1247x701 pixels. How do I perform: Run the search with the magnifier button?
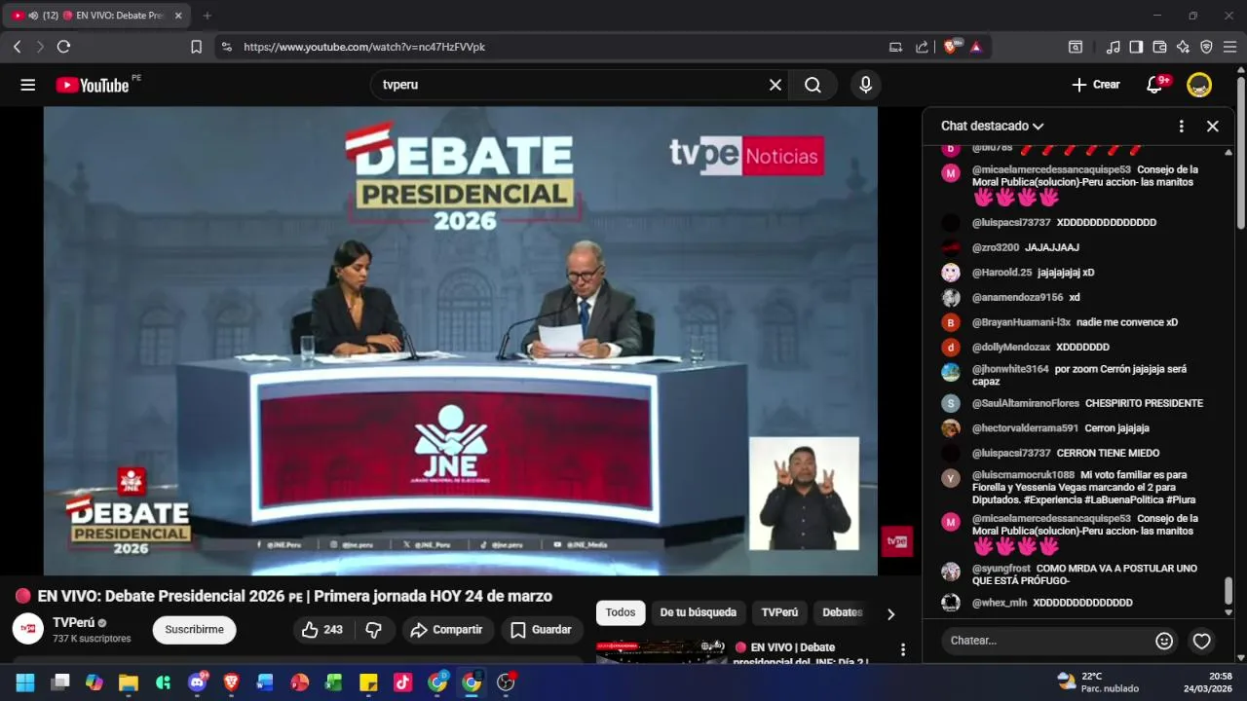(x=812, y=85)
